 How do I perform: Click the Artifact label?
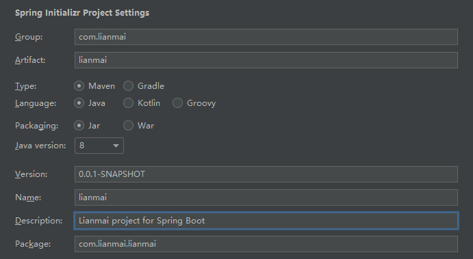tap(30, 60)
